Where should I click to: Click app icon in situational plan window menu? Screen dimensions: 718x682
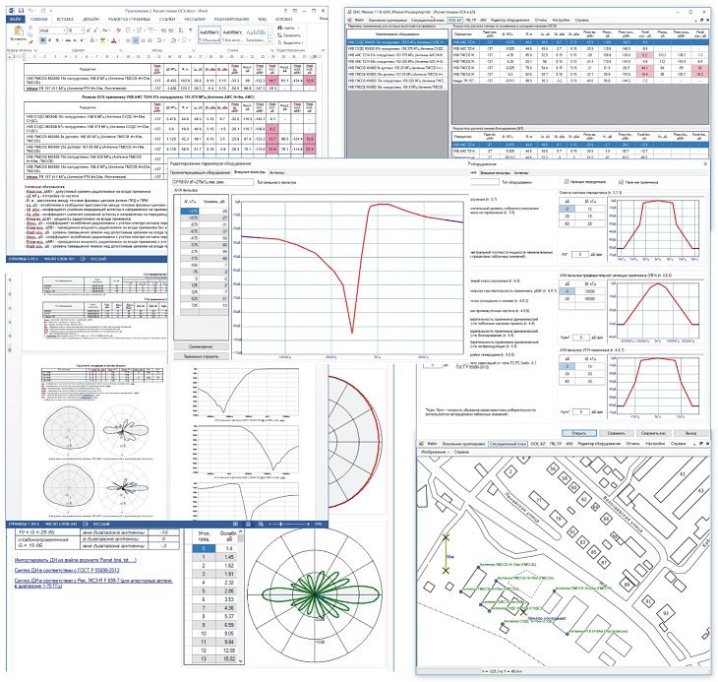click(421, 444)
